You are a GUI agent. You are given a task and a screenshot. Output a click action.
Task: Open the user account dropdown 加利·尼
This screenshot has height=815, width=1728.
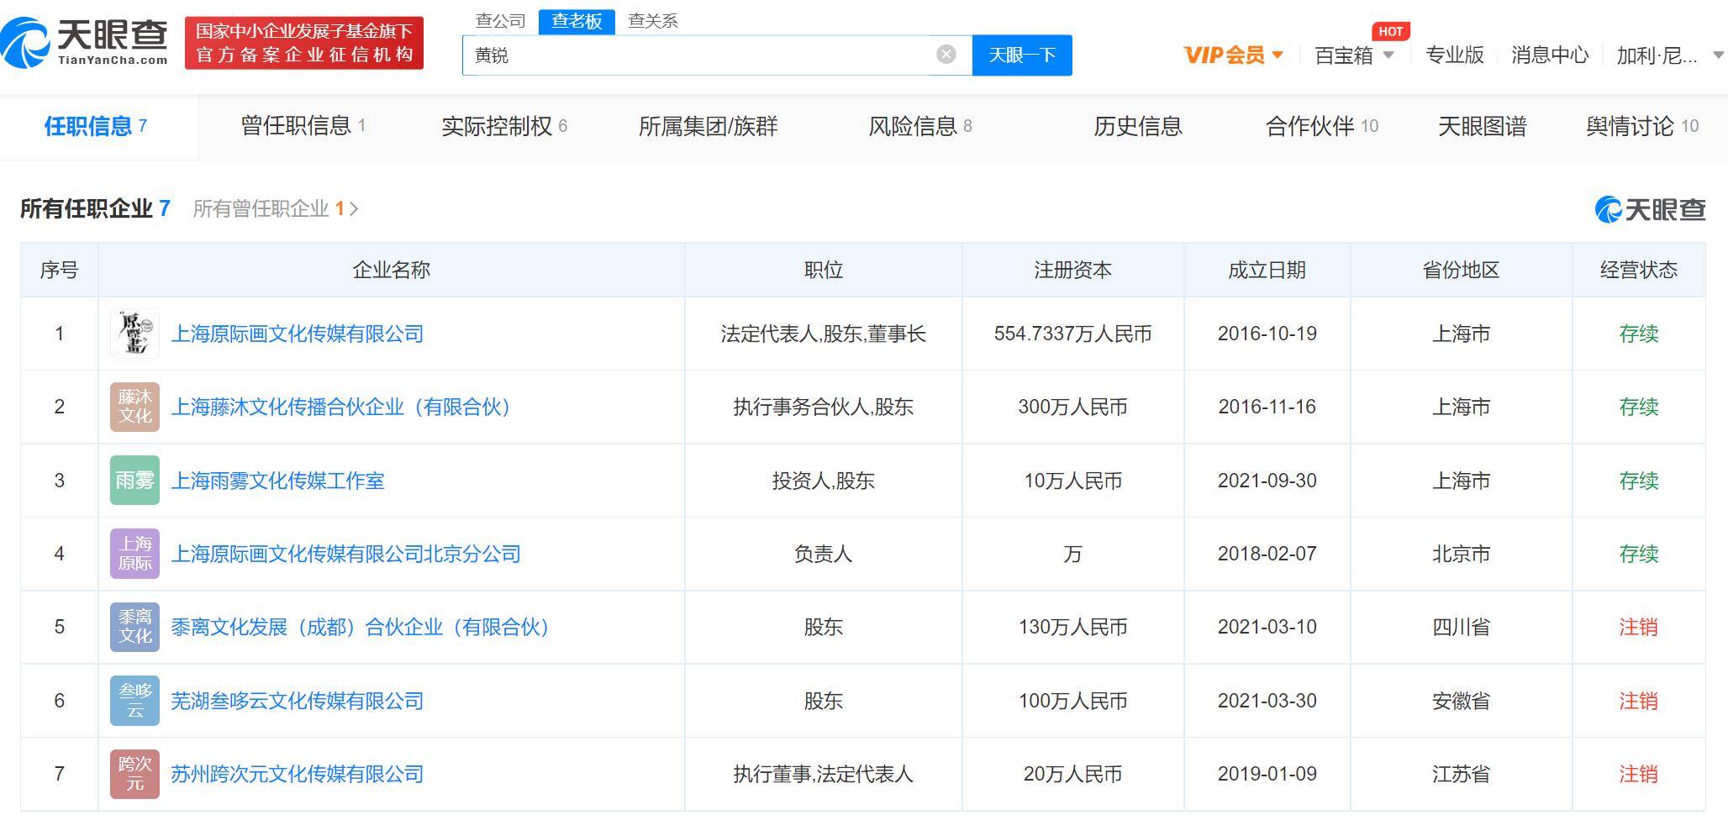pyautogui.click(x=1670, y=55)
